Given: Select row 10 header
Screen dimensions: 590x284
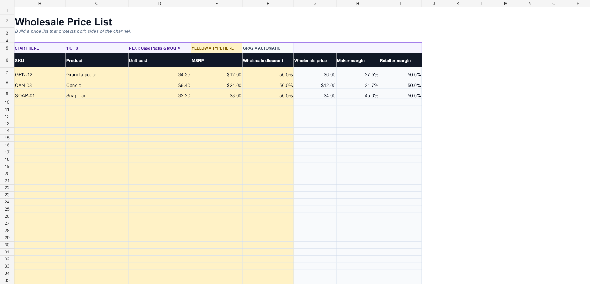Looking at the screenshot, I should click(7, 102).
